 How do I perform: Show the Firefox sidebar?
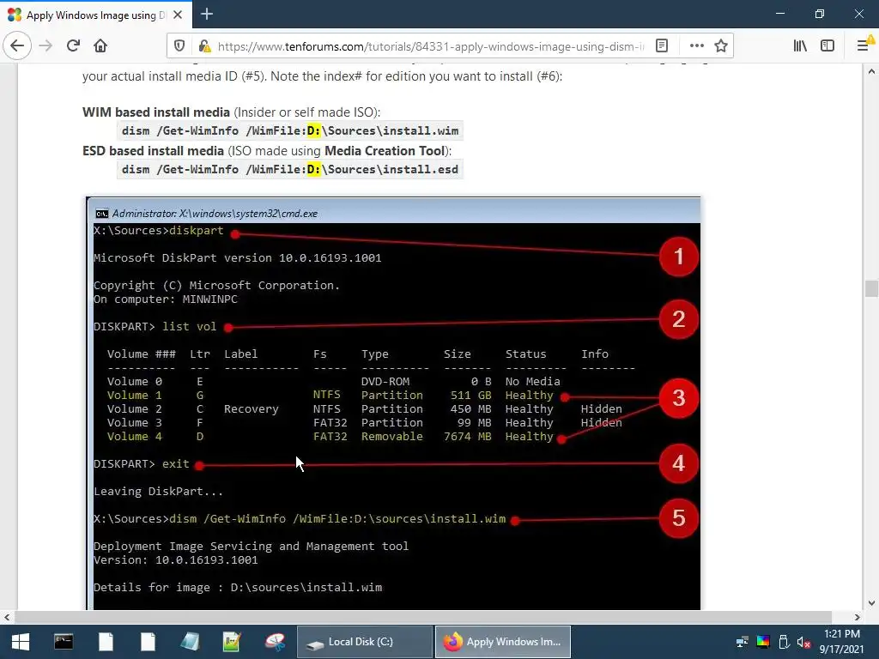click(827, 45)
